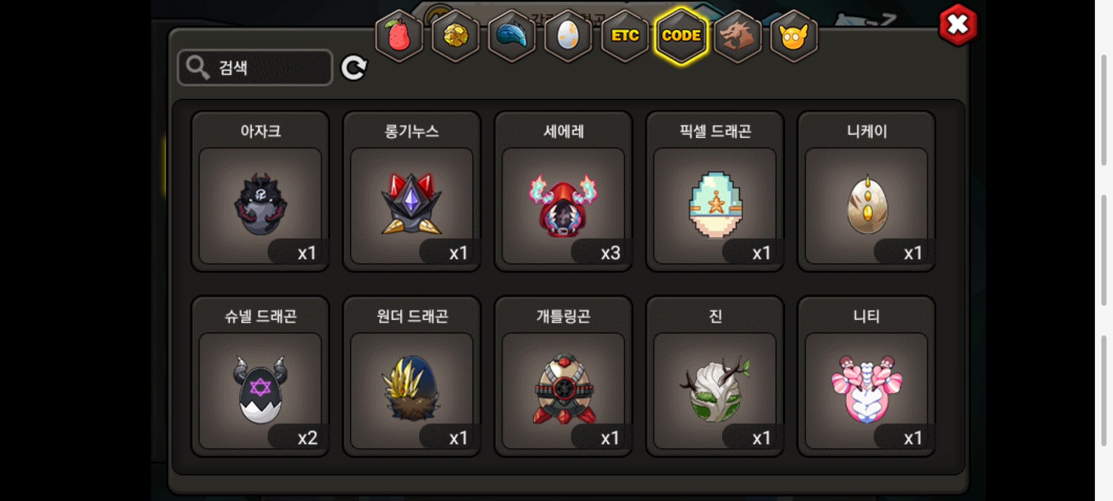This screenshot has width=1113, height=501.
Task: Click the refresh arrow beside search
Action: pos(354,68)
